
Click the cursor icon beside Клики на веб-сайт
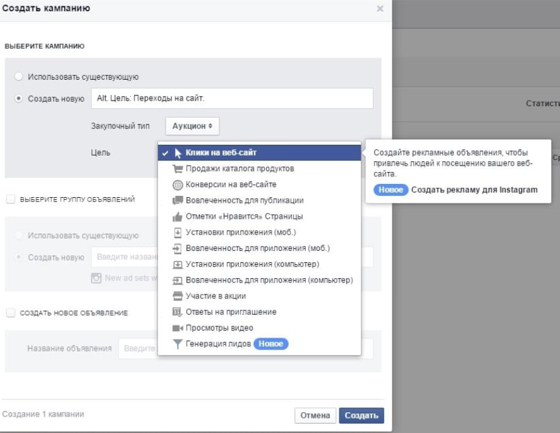click(178, 153)
